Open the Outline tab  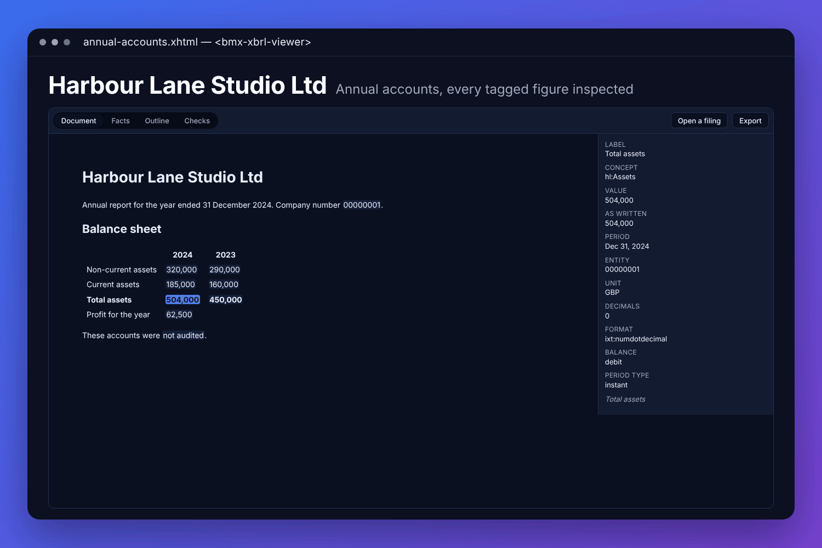pyautogui.click(x=157, y=121)
